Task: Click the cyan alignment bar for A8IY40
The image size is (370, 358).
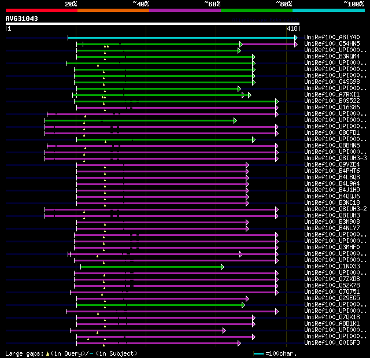Action: [x=181, y=38]
